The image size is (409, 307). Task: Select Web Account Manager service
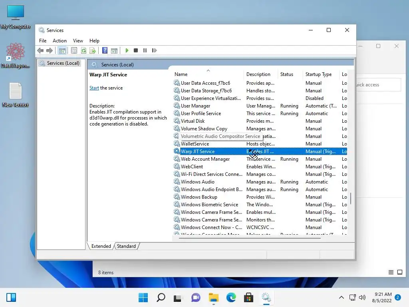click(x=260, y=159)
